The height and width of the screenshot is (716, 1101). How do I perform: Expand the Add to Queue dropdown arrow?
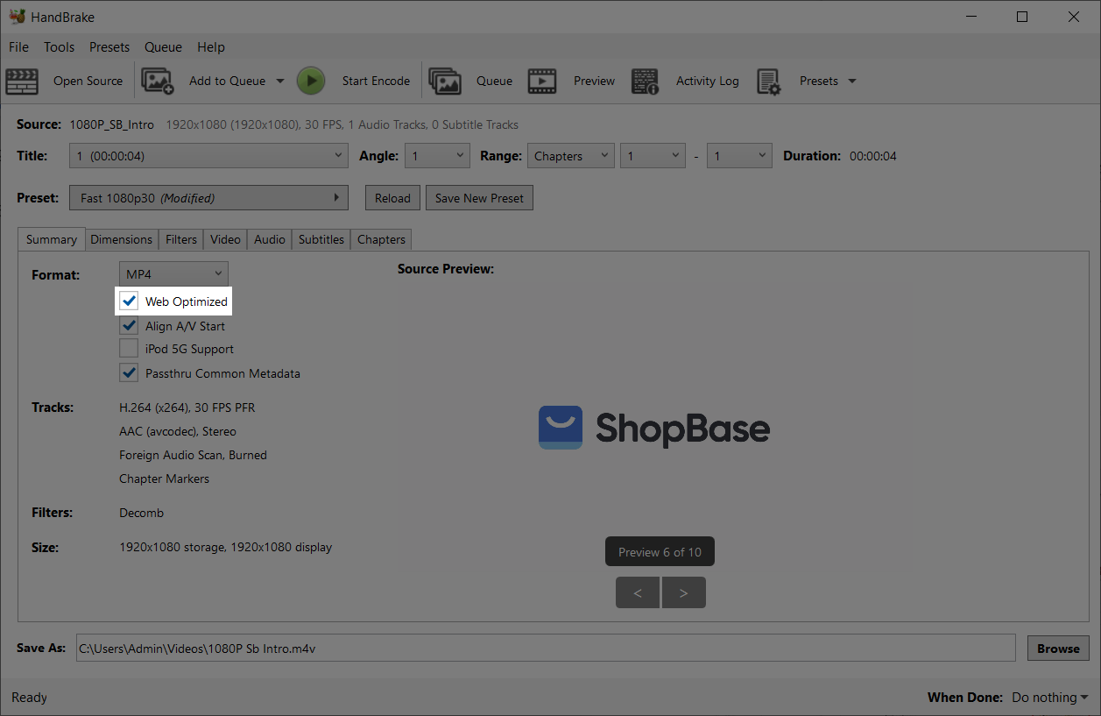280,81
